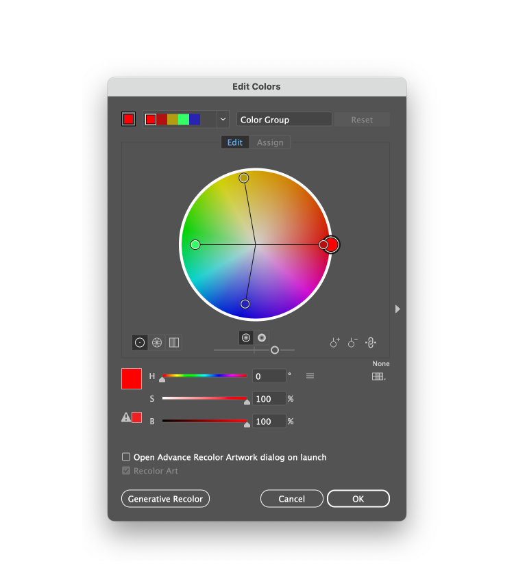514x568 pixels.
Task: Click the wheel brightness adjustment slider
Action: tap(254, 350)
